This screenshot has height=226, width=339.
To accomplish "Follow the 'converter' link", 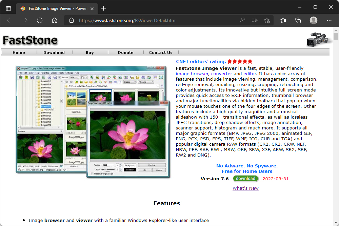I will [x=222, y=74].
